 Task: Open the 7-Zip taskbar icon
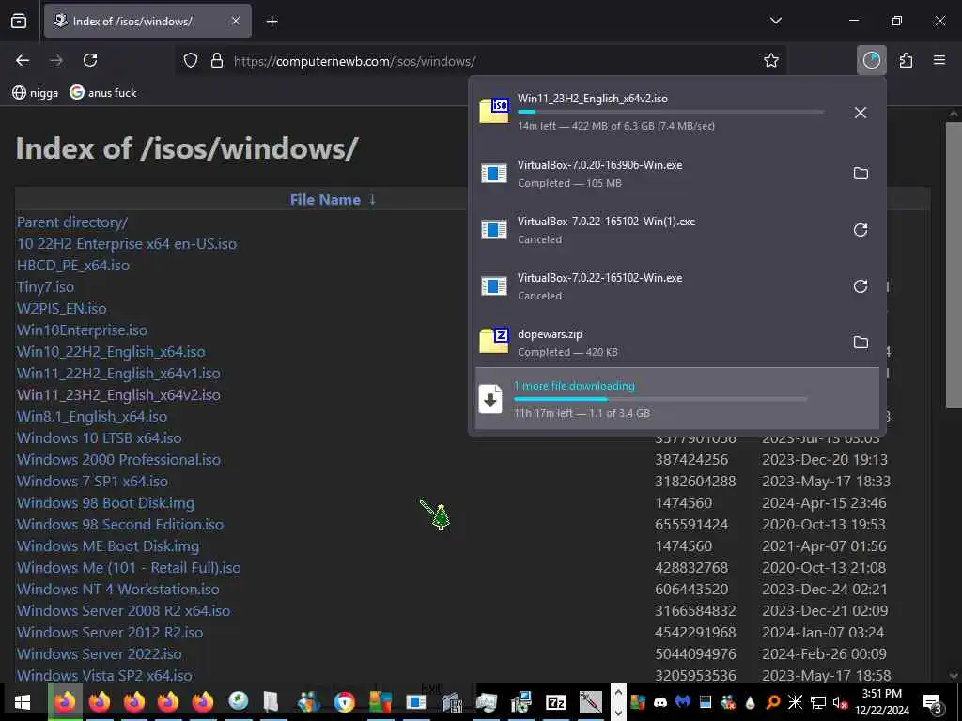pos(556,702)
